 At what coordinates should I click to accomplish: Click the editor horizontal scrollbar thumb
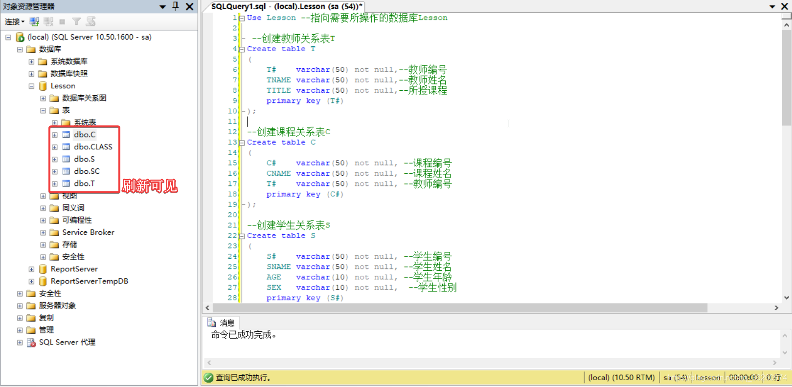click(x=460, y=308)
